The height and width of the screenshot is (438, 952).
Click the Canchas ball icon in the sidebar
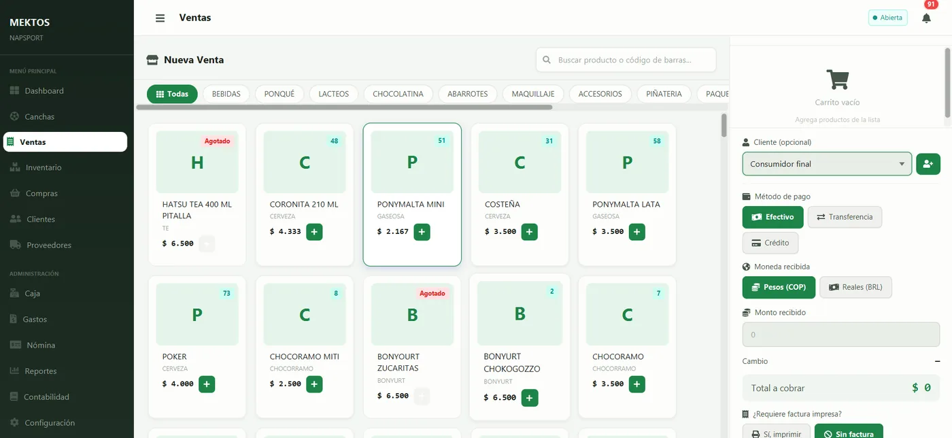[15, 116]
